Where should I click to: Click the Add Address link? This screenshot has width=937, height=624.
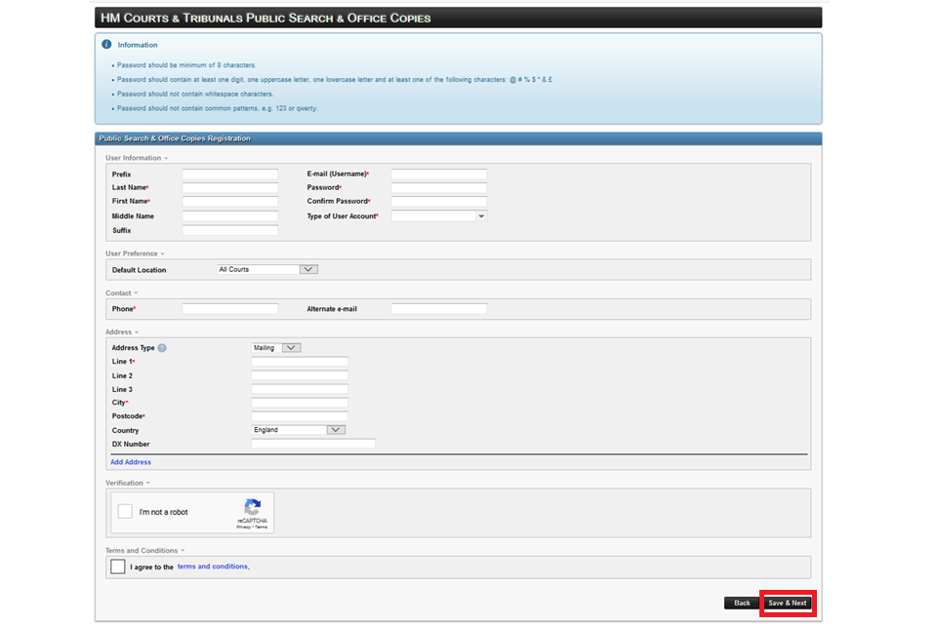click(x=131, y=462)
